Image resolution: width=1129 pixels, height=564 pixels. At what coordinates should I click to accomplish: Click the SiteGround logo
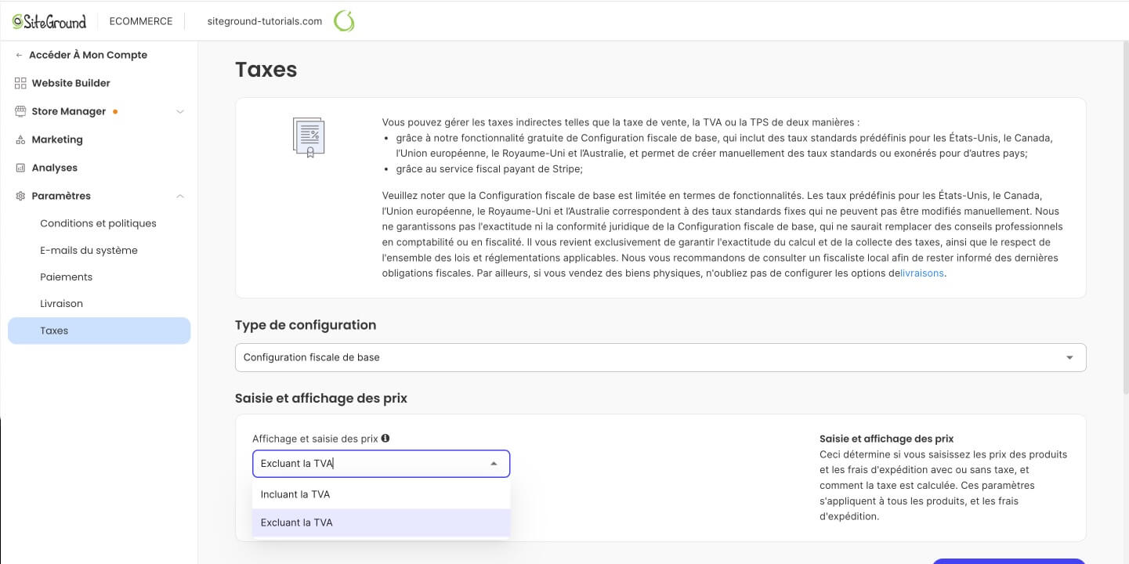coord(49,21)
